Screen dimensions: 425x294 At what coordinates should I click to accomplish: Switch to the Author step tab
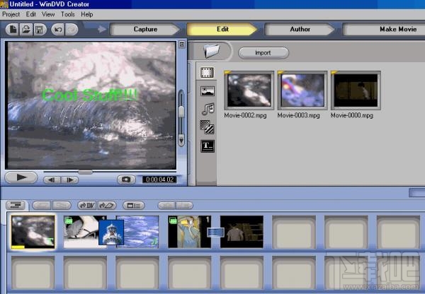point(300,29)
